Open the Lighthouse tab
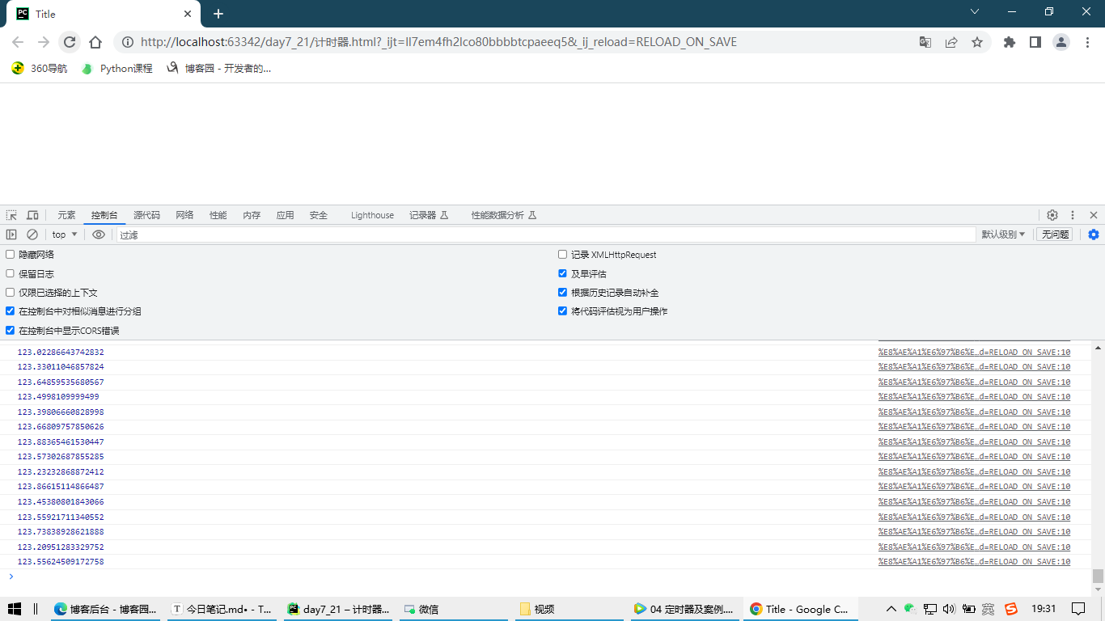Screen dimensions: 1105x621 (372, 215)
